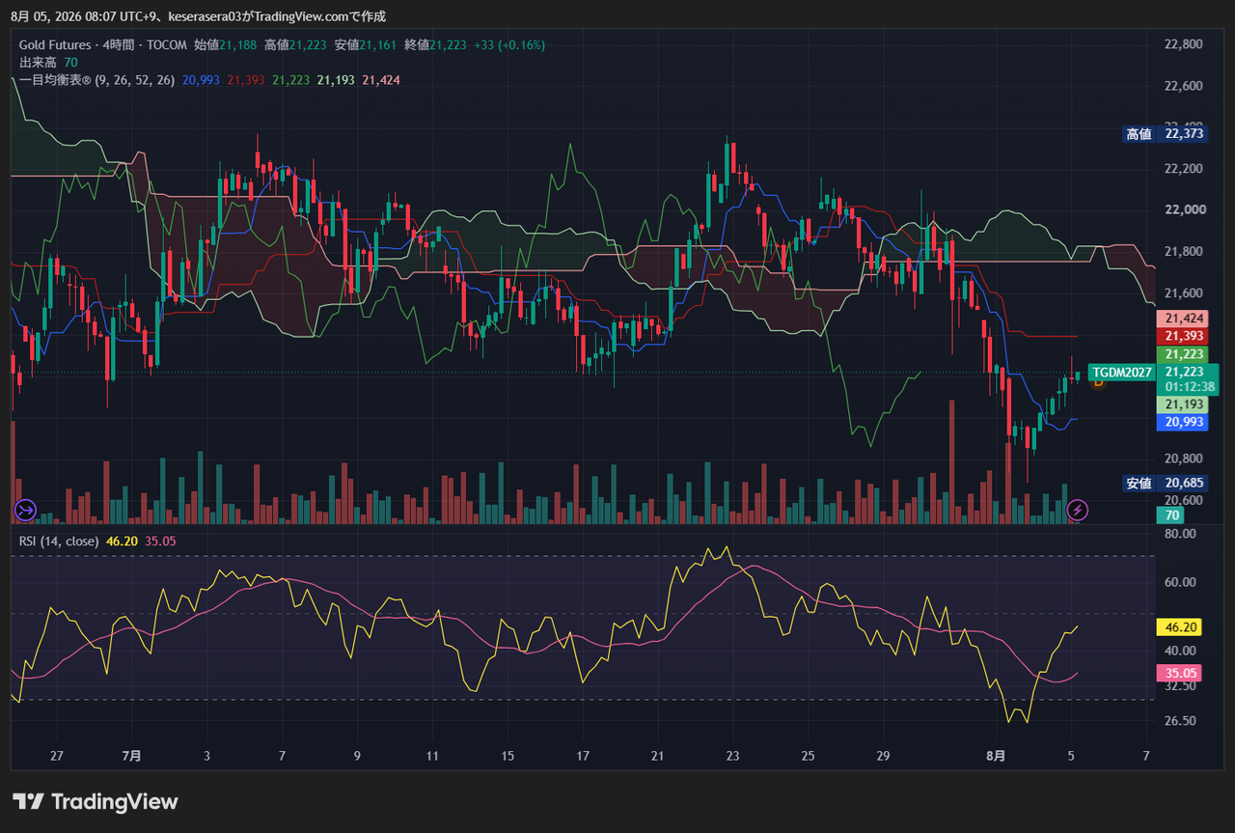Click the 40.00 RSI axis label
Screen dimensions: 1235x833
1182,651
